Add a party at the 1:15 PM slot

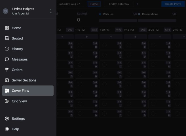(86, 37)
